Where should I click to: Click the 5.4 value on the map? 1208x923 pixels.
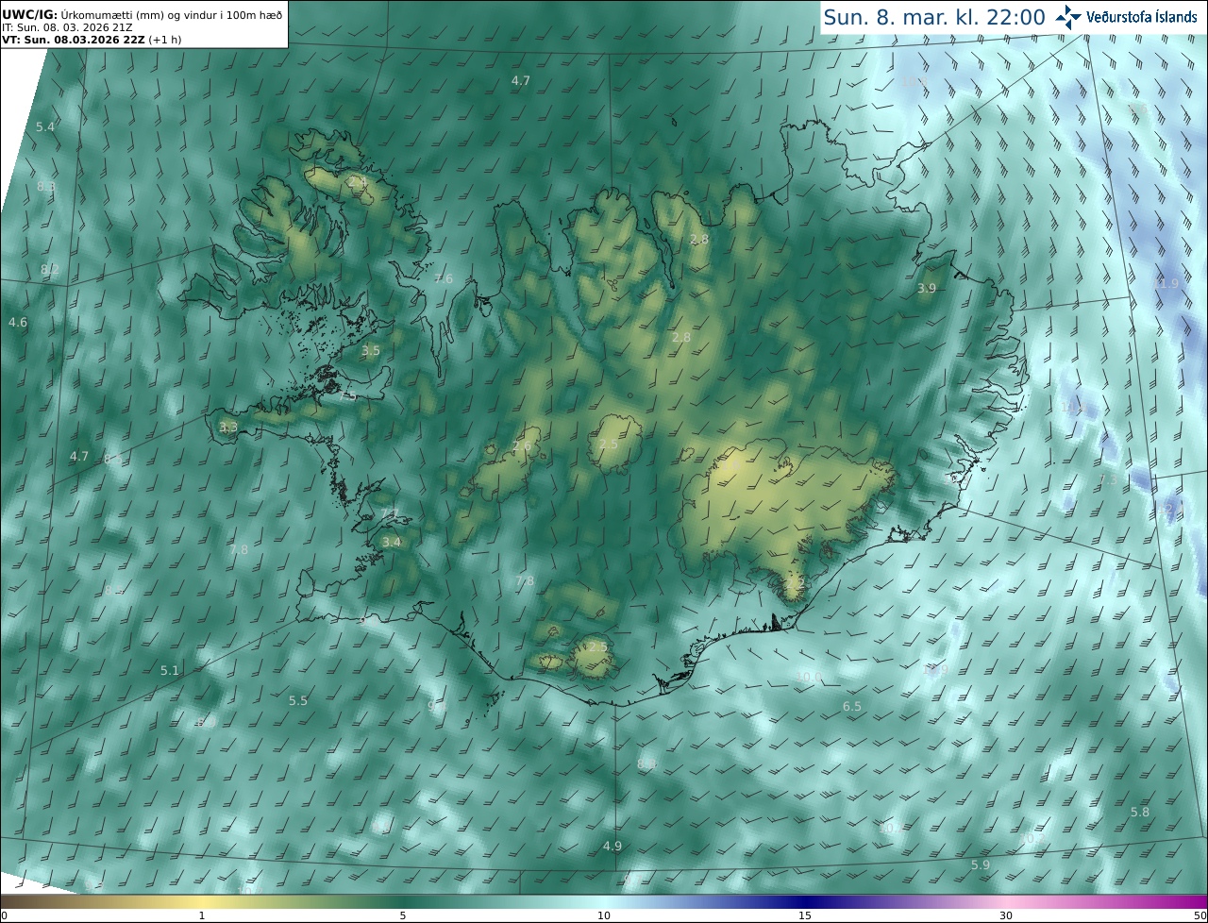point(45,126)
